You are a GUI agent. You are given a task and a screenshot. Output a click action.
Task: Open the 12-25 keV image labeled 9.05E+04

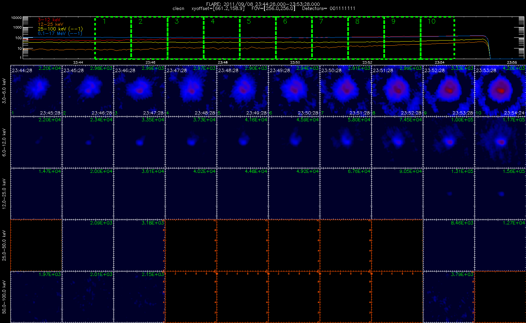coord(397,193)
